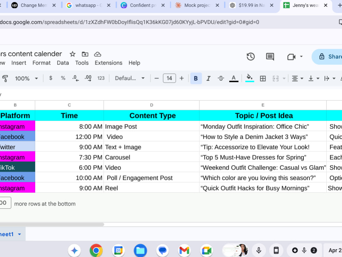This screenshot has width=342, height=257.
Task: Open the Data menu
Action: [63, 63]
